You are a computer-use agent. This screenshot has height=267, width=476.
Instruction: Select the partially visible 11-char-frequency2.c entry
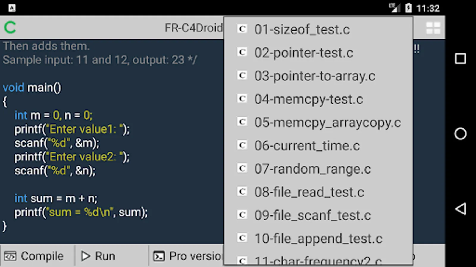318,260
